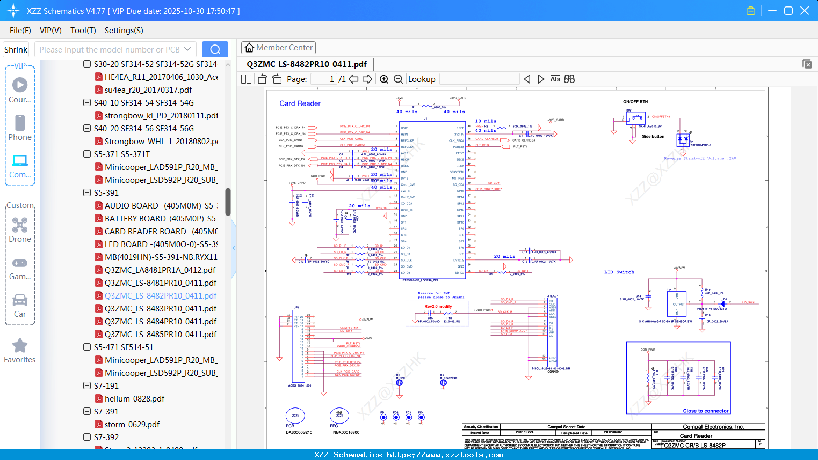Collapse the S5-391 folder
Screen dimensions: 818x460
87,192
